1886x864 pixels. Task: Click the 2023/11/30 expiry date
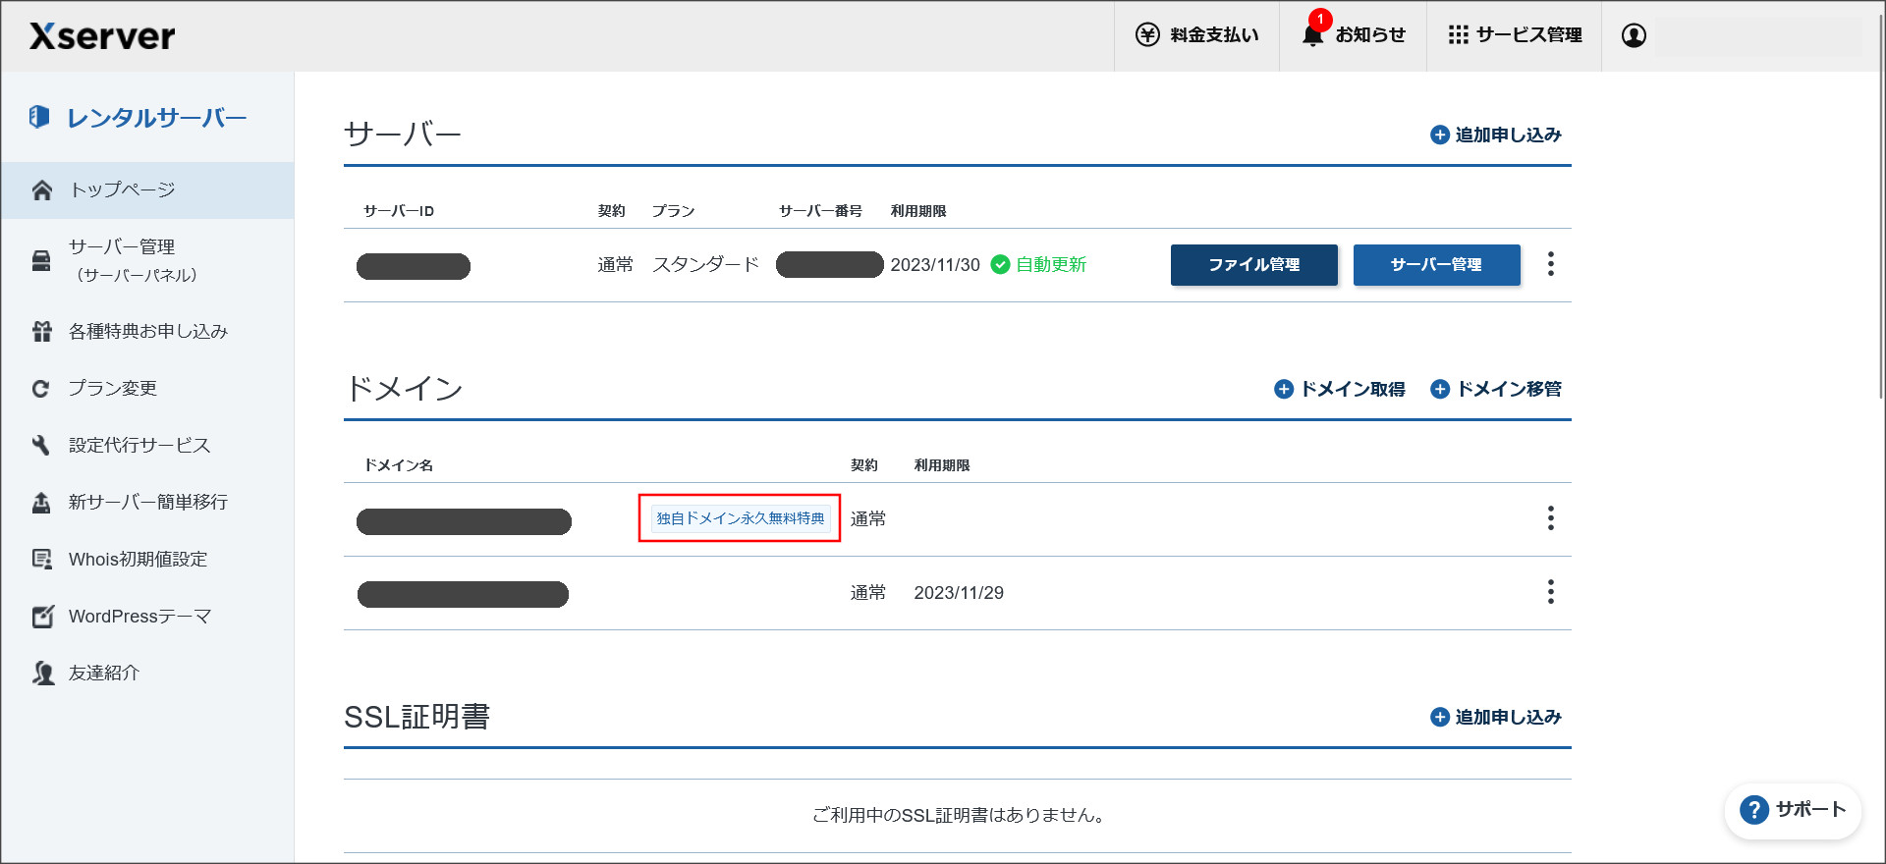point(935,265)
